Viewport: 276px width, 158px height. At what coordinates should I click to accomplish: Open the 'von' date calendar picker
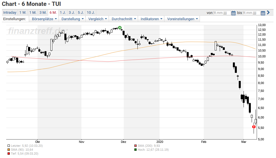pyautogui.click(x=233, y=13)
